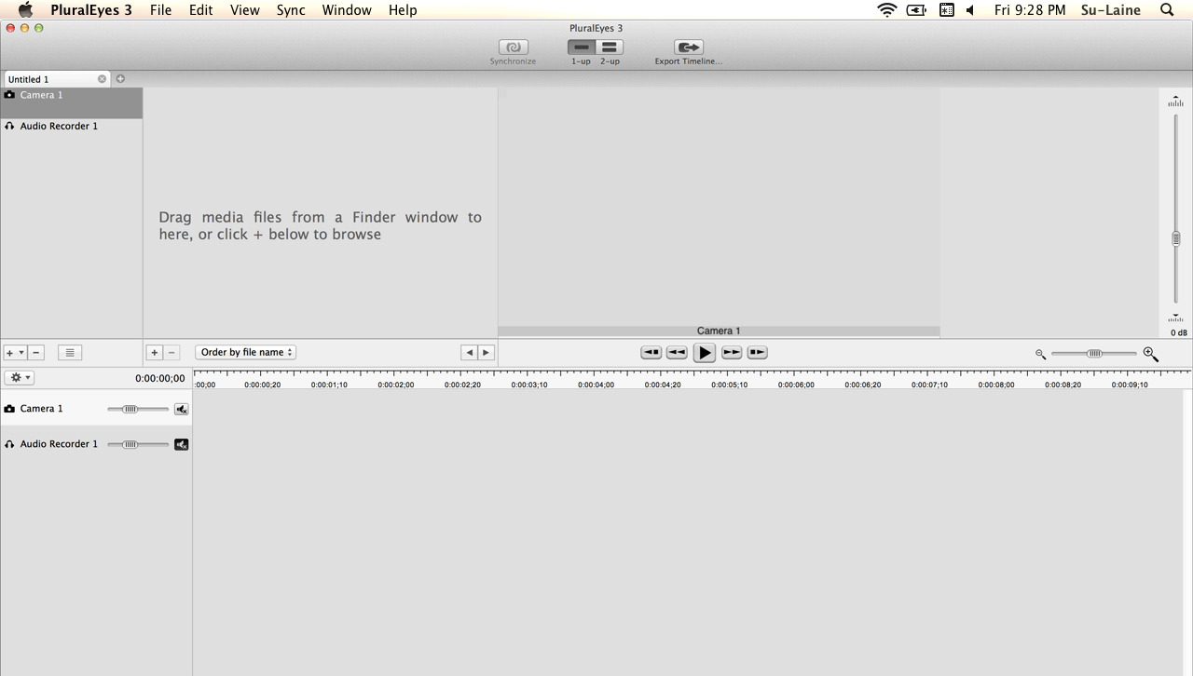Screen dimensions: 1193x676
Task: Toggle mute on Camera 1 track
Action: (x=181, y=409)
